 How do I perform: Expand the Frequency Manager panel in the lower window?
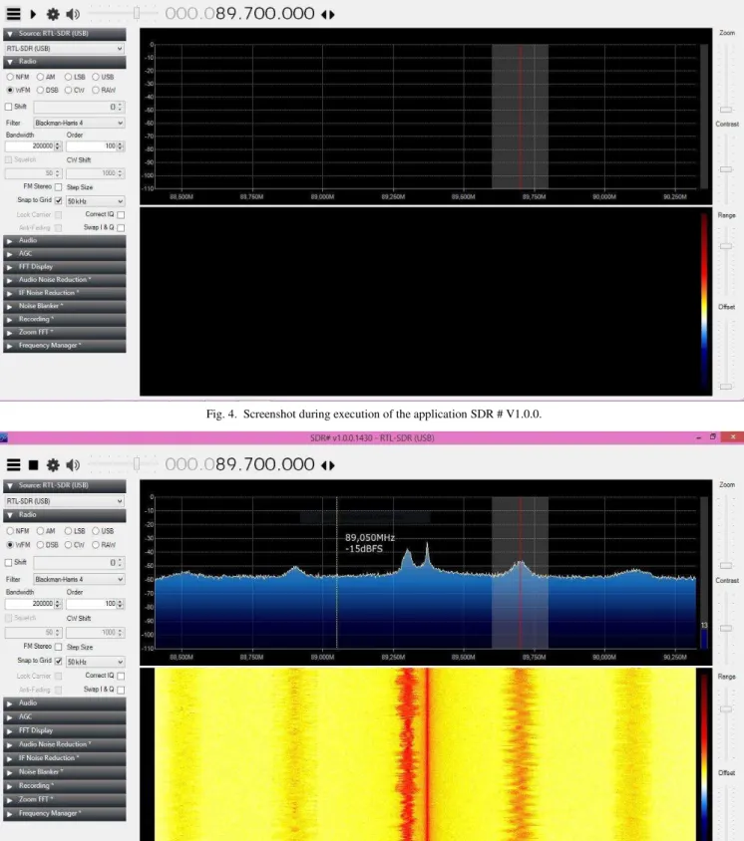[x=65, y=814]
